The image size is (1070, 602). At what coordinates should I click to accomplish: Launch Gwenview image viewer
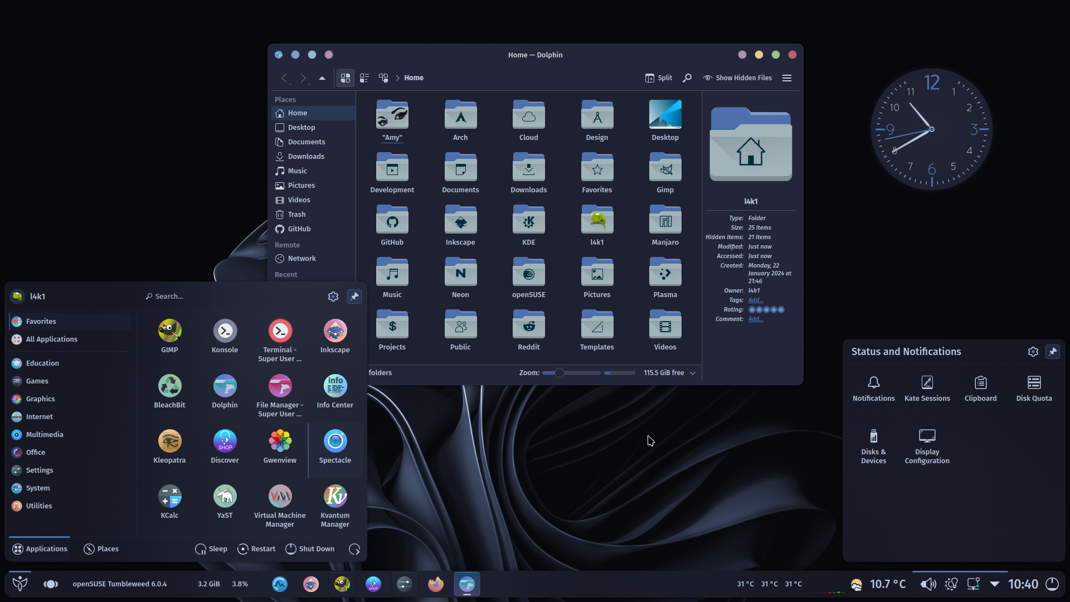click(x=280, y=446)
